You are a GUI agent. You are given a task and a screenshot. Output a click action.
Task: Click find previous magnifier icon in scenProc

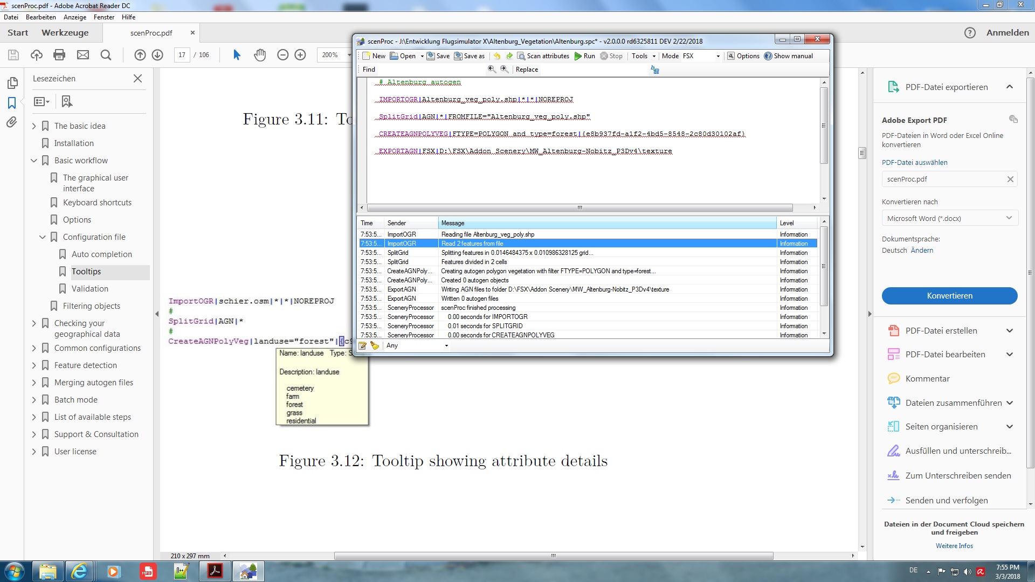[x=492, y=69]
